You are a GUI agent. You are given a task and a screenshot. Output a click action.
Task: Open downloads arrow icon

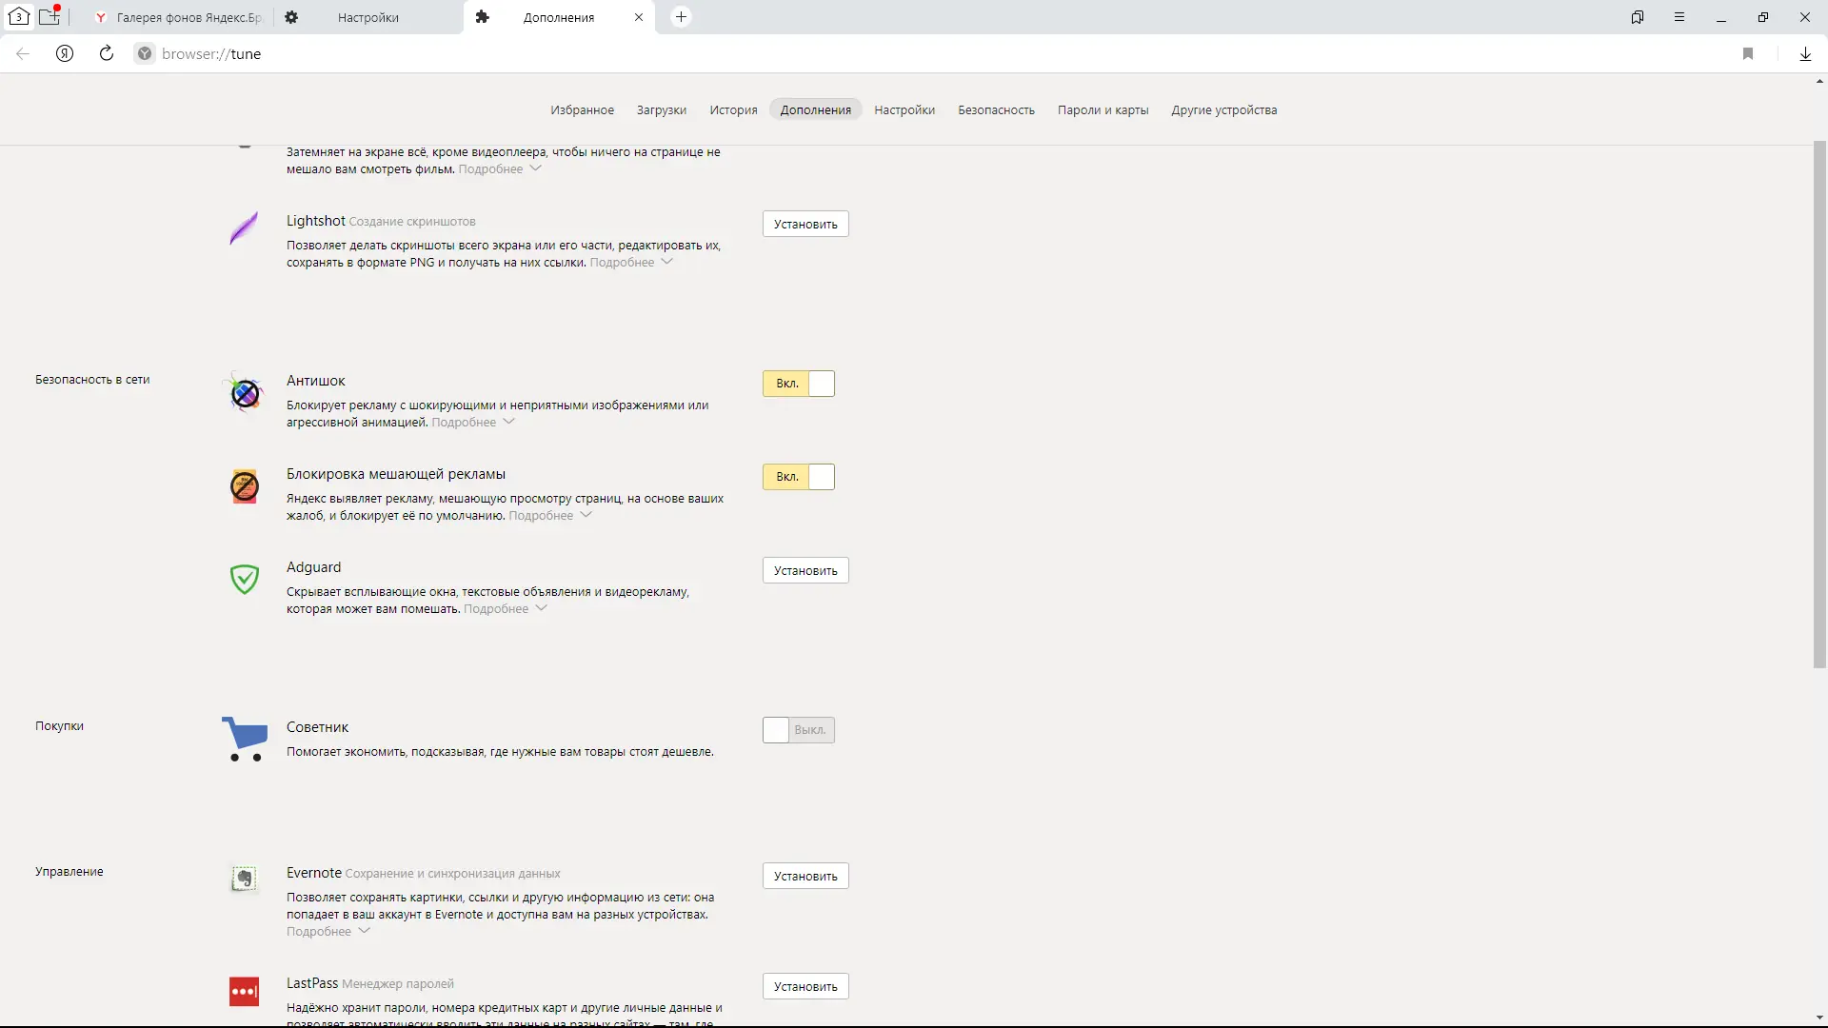(1805, 53)
